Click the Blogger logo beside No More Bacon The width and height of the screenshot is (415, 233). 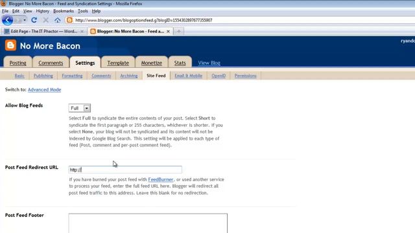click(10, 45)
